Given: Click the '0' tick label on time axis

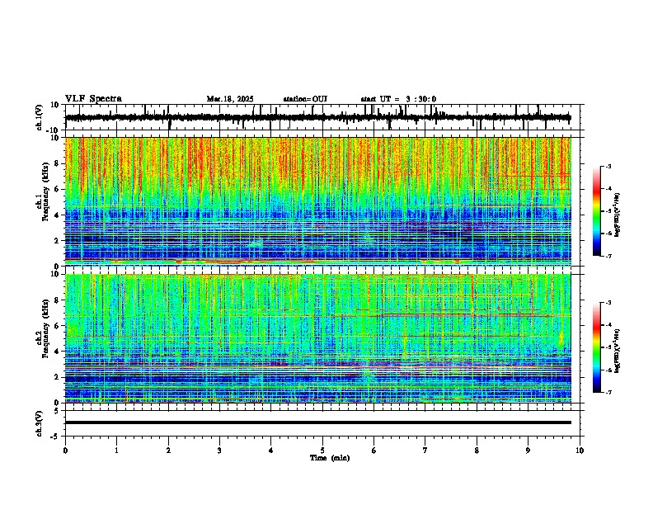Looking at the screenshot, I should pos(65,451).
